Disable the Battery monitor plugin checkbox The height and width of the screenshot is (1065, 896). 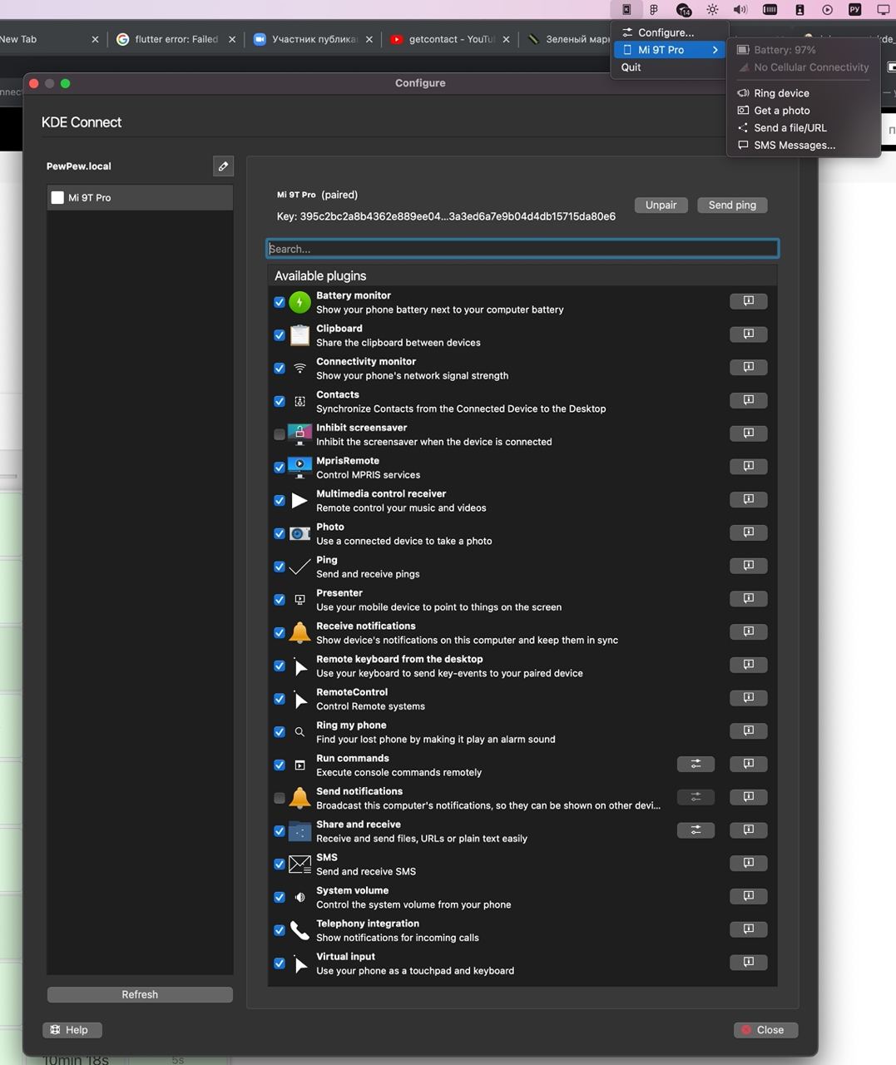tap(280, 302)
